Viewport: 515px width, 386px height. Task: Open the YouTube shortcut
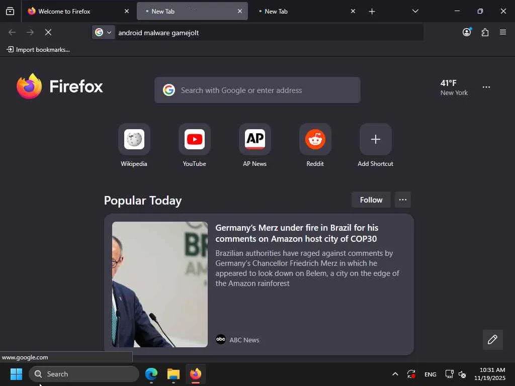(x=195, y=145)
